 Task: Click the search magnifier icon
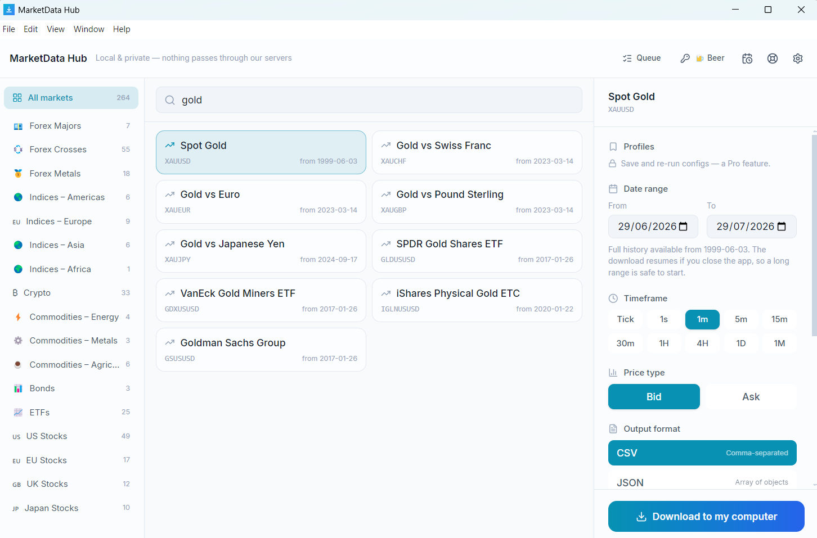click(169, 100)
